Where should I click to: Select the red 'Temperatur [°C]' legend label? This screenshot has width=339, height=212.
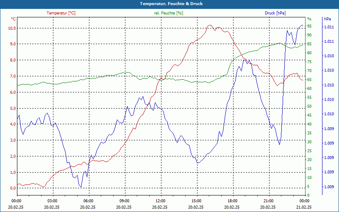(61, 13)
